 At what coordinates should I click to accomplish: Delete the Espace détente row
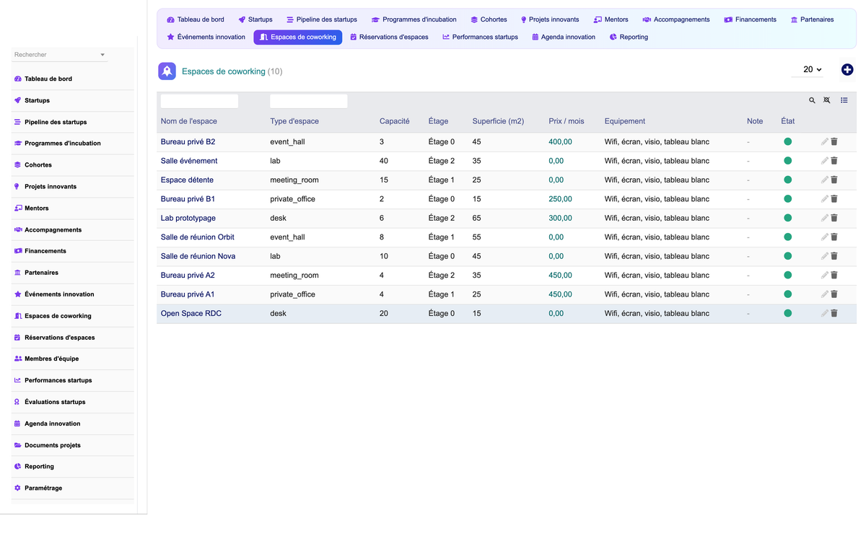point(834,180)
